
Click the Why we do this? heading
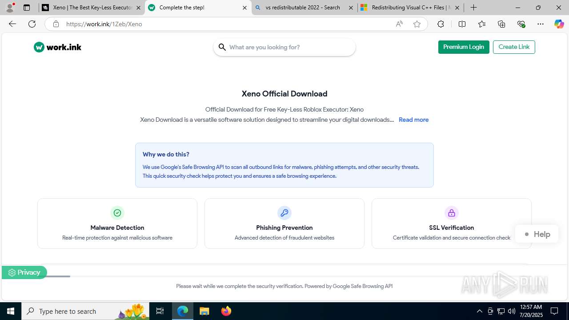(166, 154)
